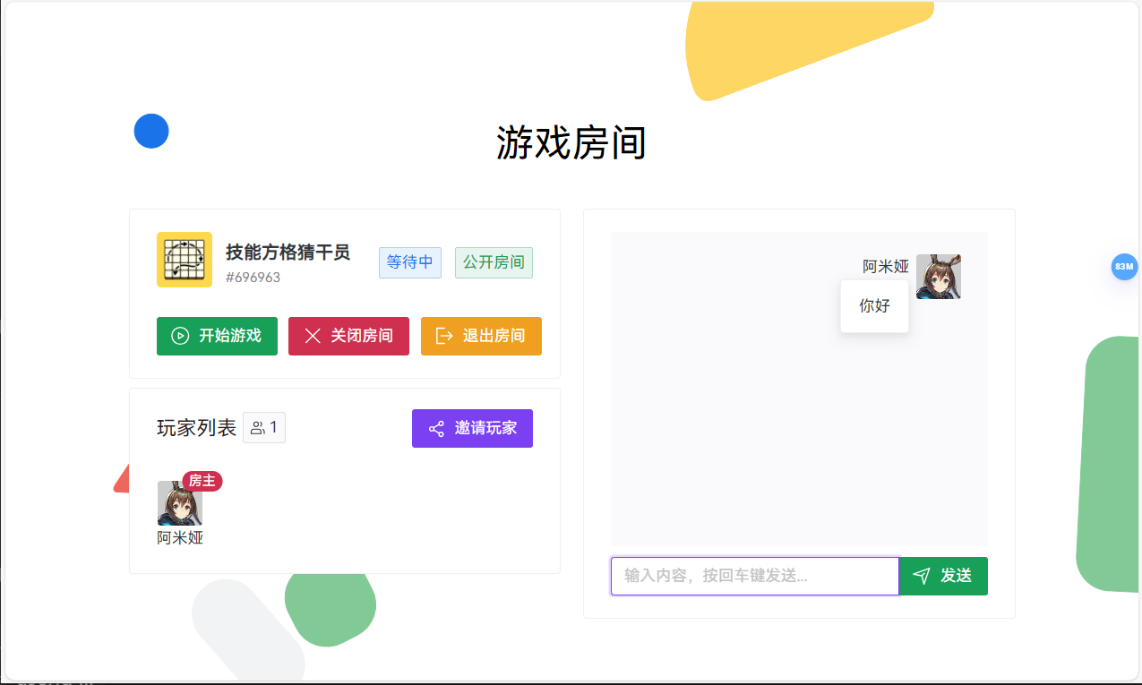The image size is (1142, 685).
Task: Click the room number #696963
Action: tap(253, 278)
